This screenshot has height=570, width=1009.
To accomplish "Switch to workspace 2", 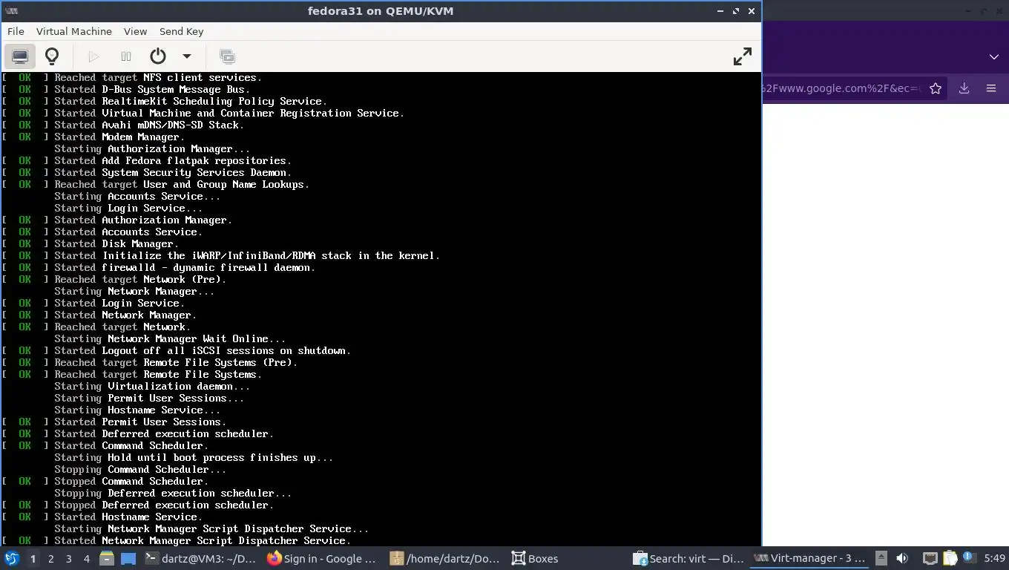I will [50, 559].
